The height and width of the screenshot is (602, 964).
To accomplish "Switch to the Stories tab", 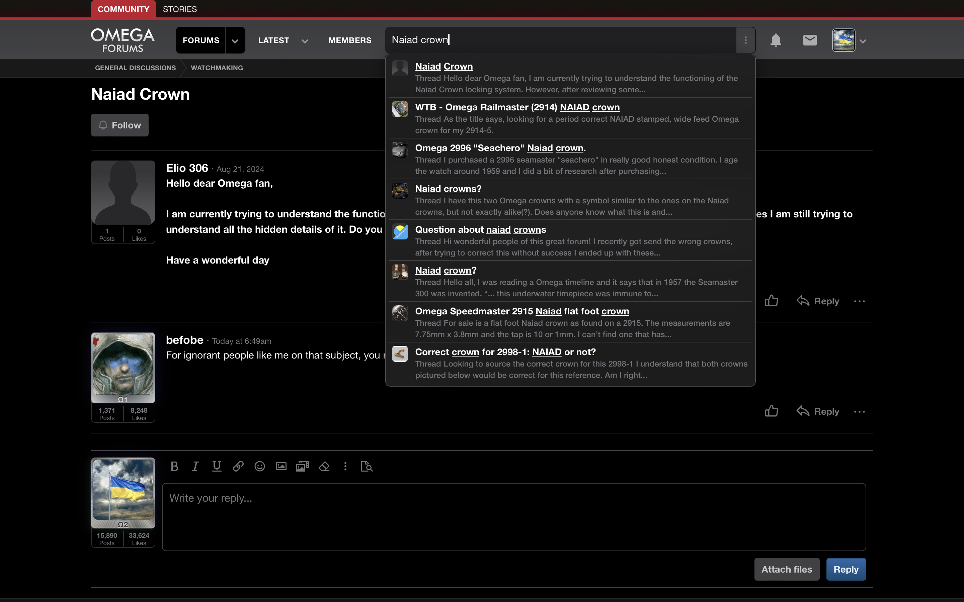I will point(180,9).
